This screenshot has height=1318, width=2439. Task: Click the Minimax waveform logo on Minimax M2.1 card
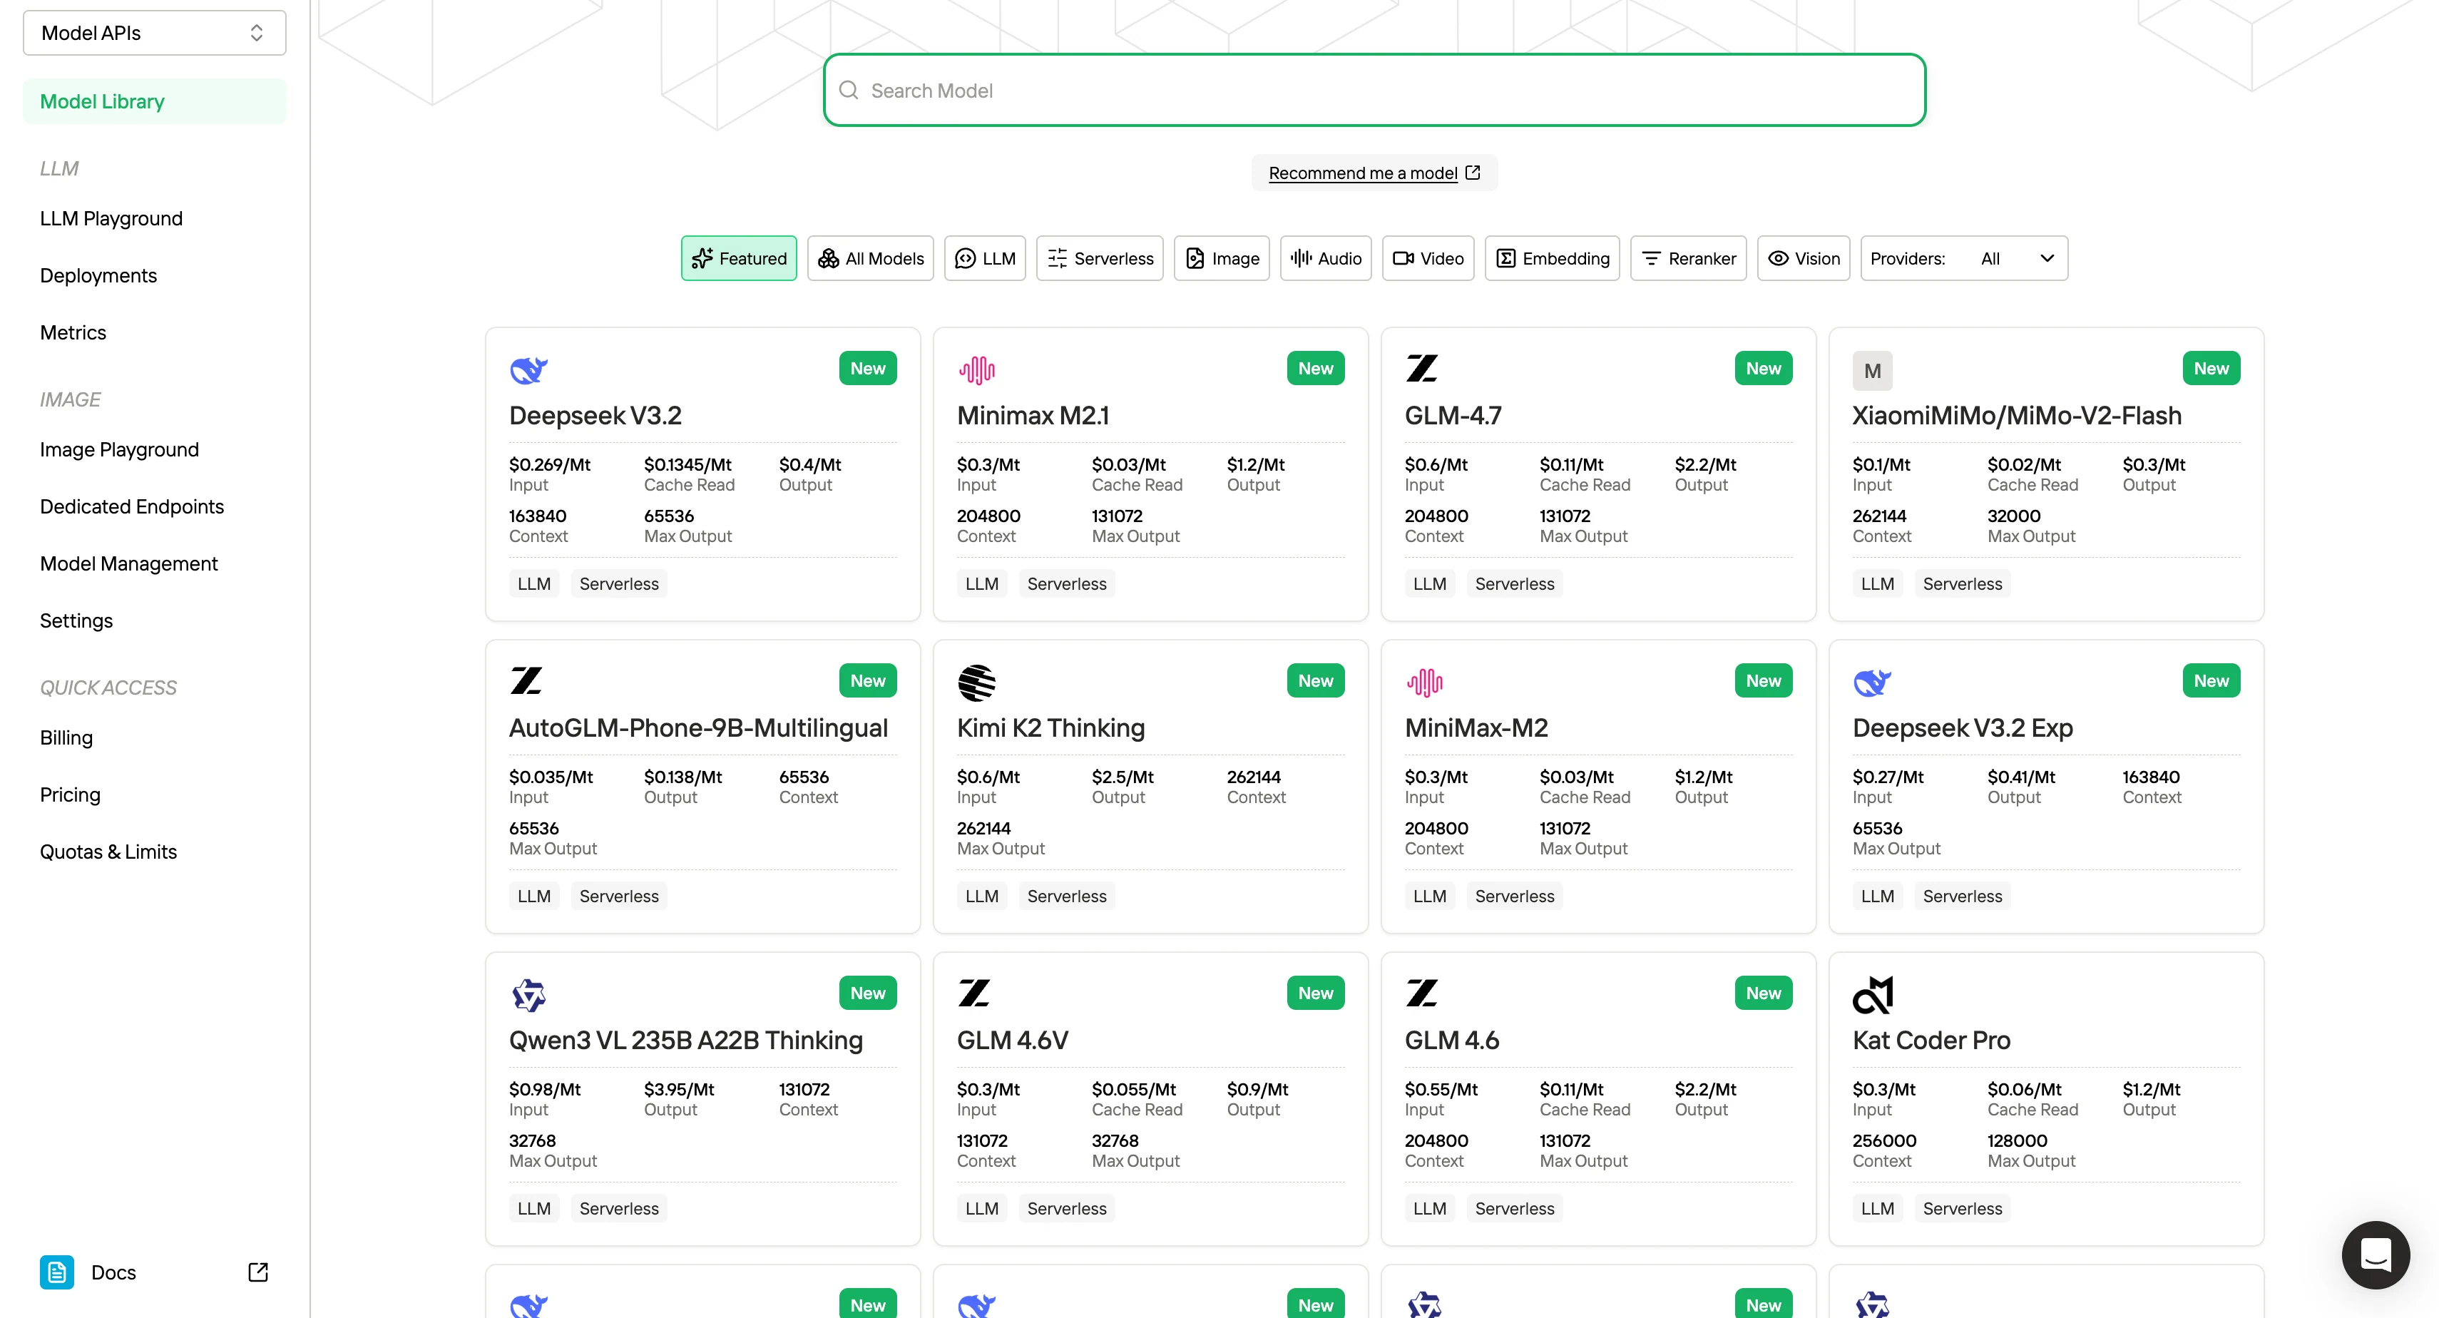click(976, 370)
